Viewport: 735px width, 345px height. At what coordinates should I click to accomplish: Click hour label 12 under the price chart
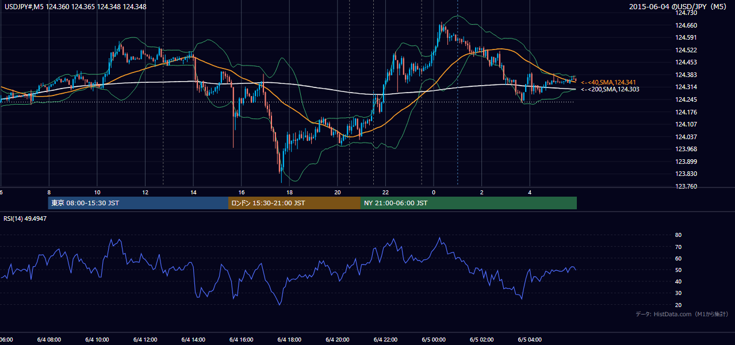coord(145,193)
